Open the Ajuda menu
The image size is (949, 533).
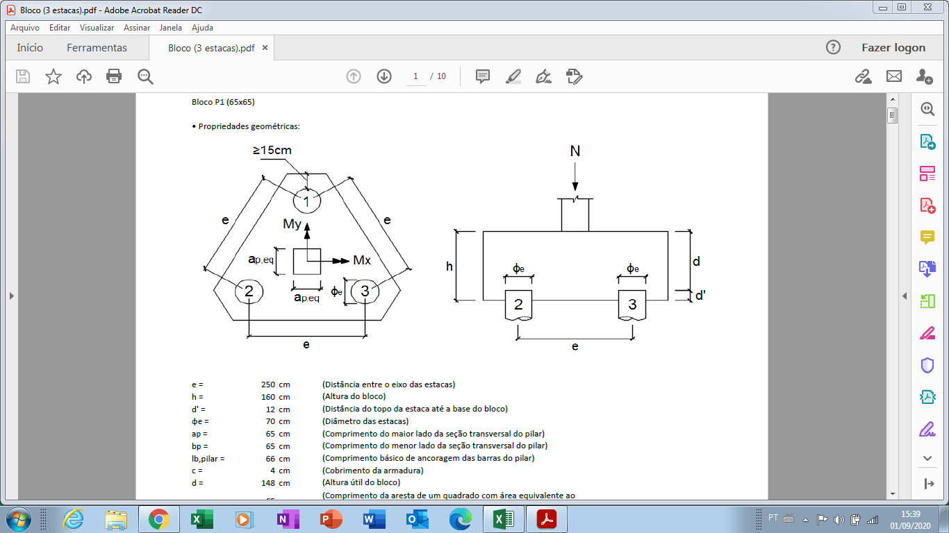click(x=202, y=28)
